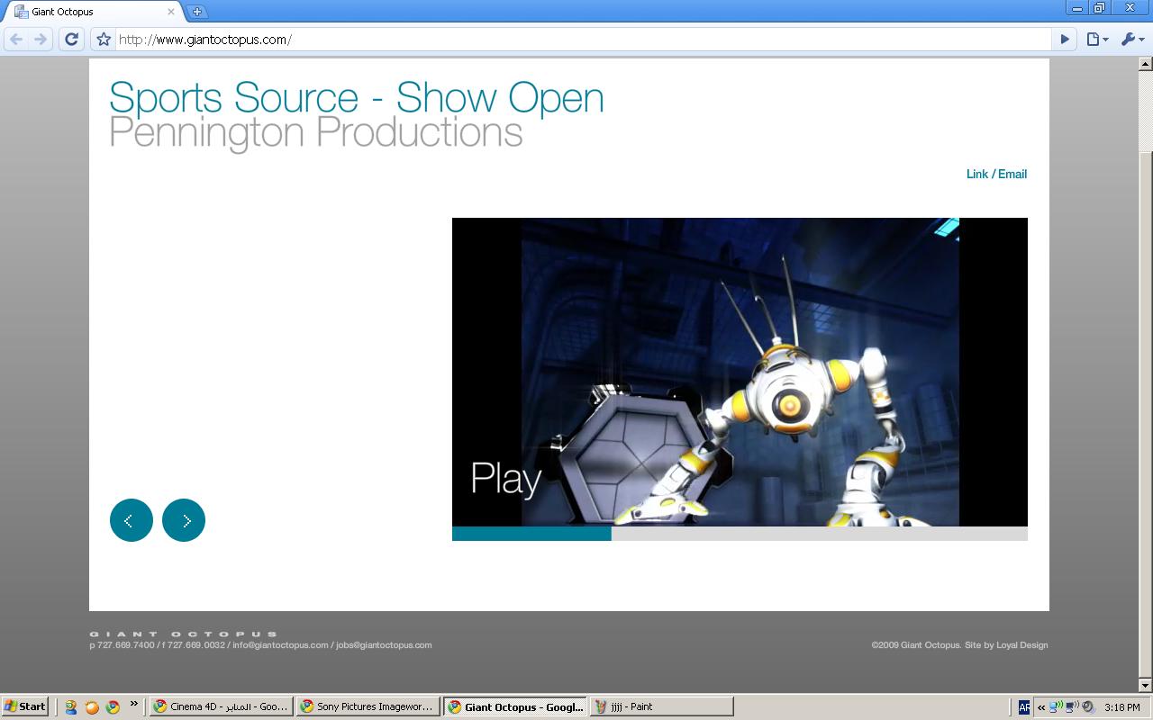Bookmark page with the star icon
The width and height of the screenshot is (1153, 720).
[x=104, y=39]
